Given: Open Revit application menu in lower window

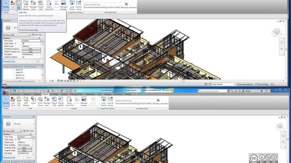Looking at the screenshot, I should pyautogui.click(x=5, y=91).
